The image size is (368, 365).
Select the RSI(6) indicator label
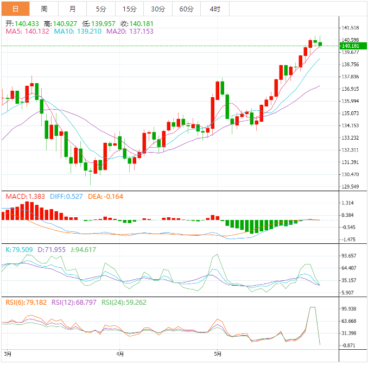pos(27,302)
